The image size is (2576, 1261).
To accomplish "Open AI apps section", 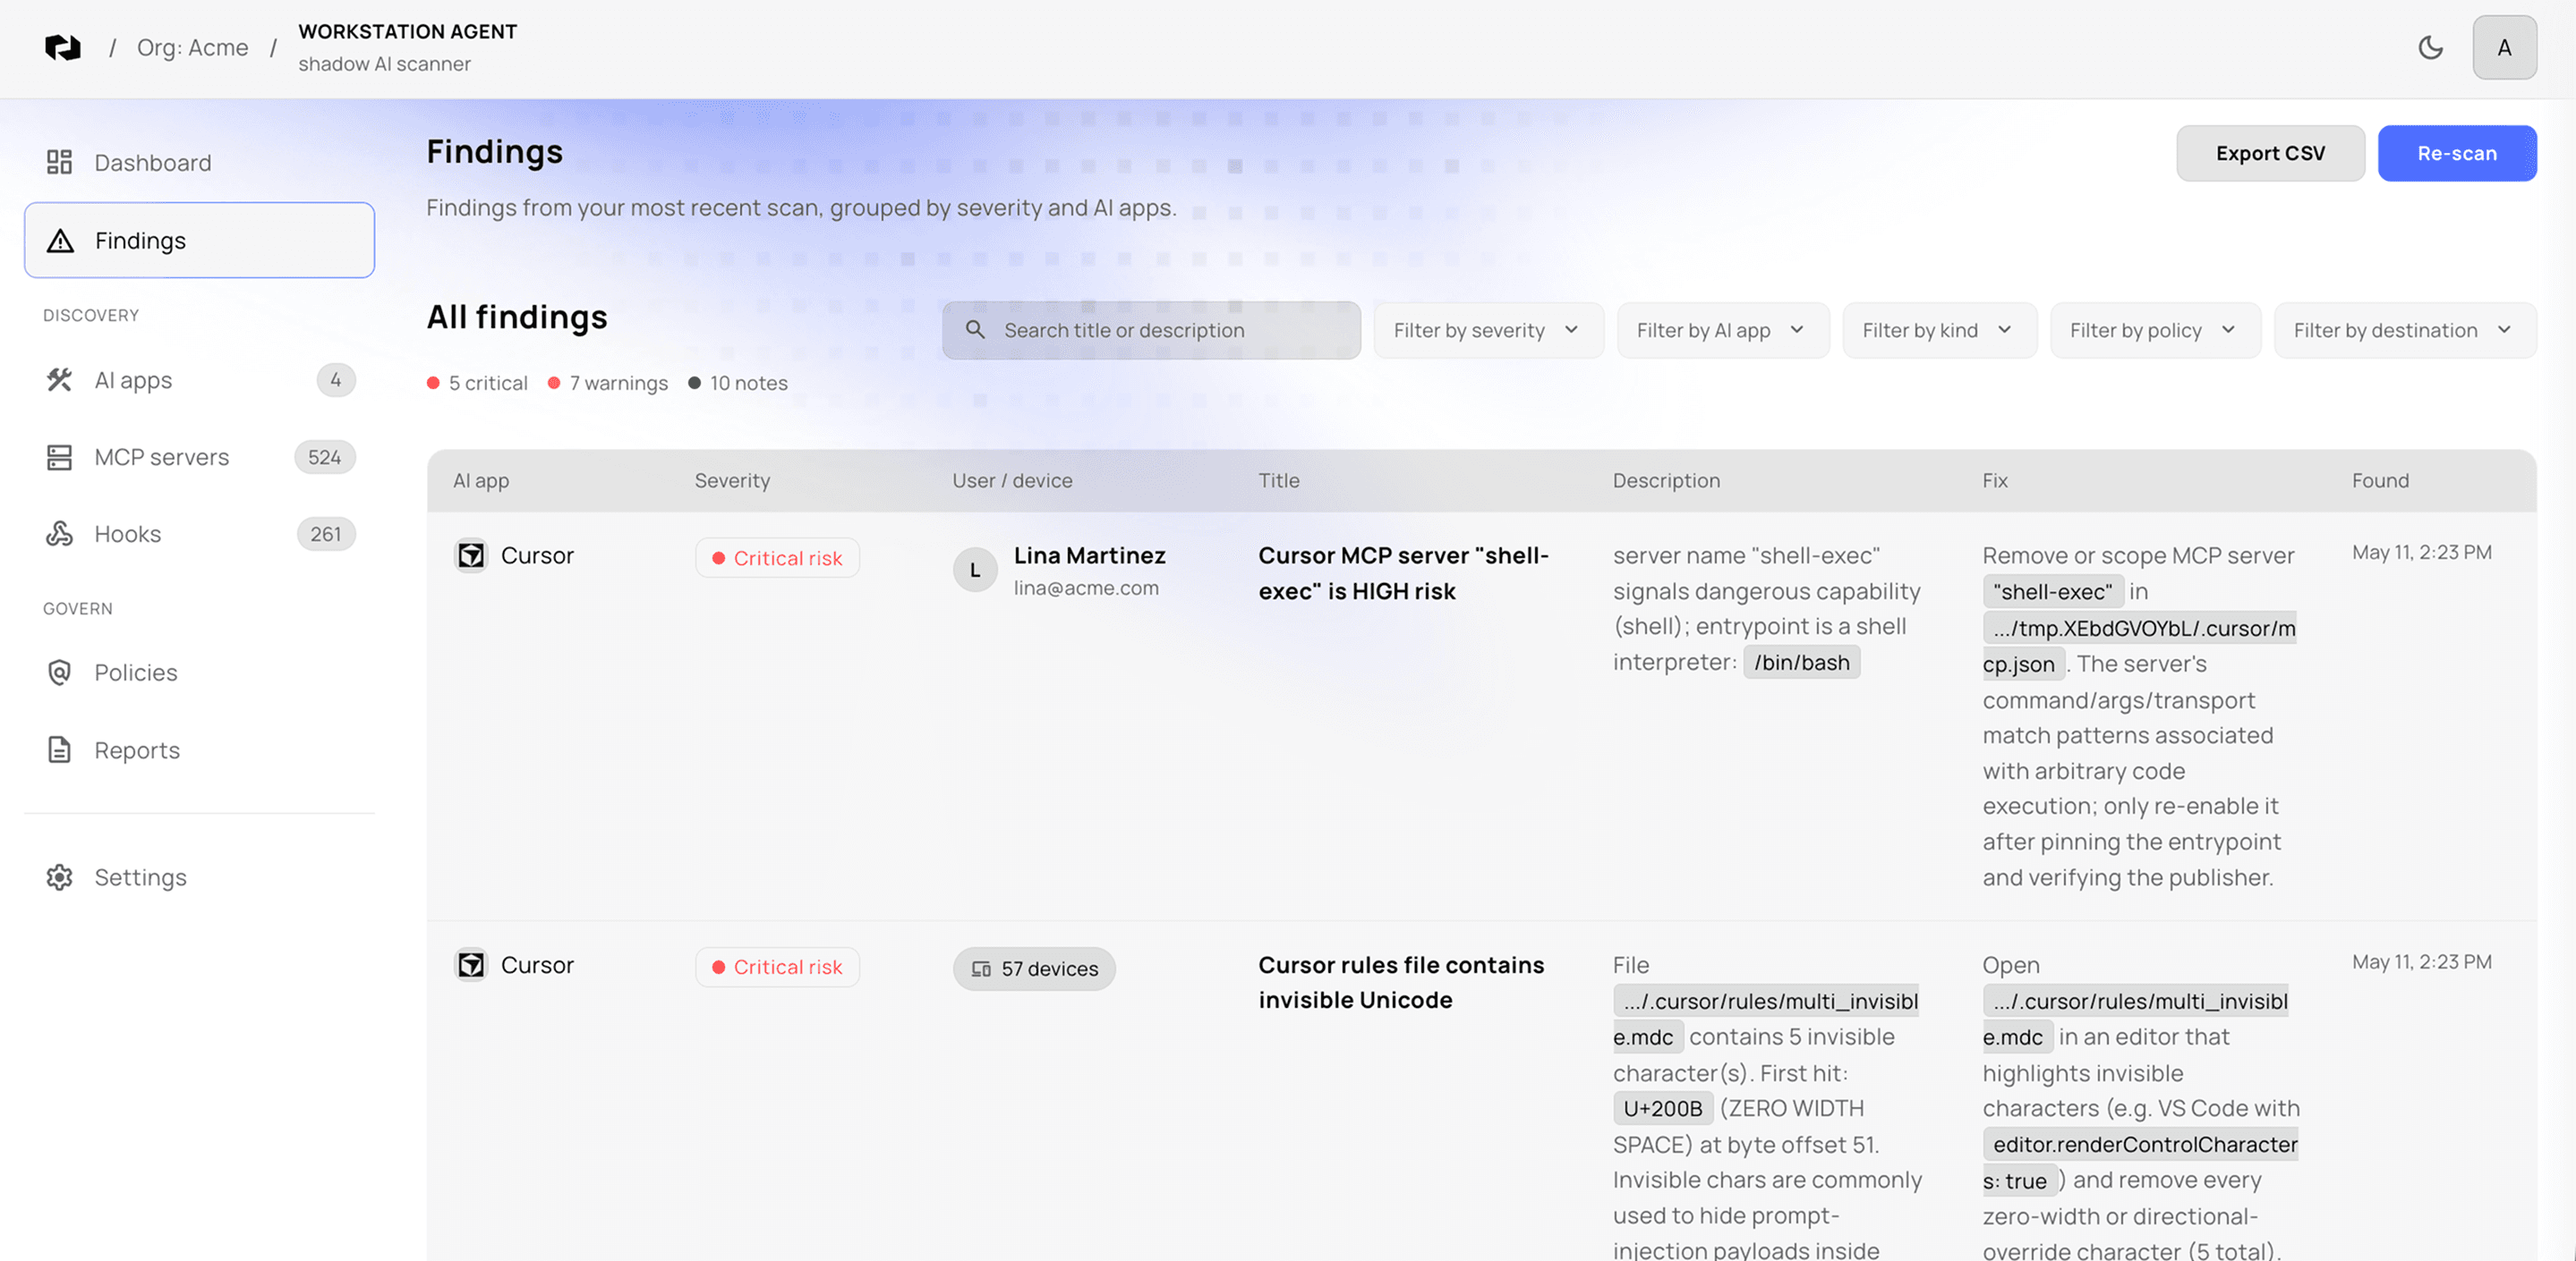I will pyautogui.click(x=199, y=380).
